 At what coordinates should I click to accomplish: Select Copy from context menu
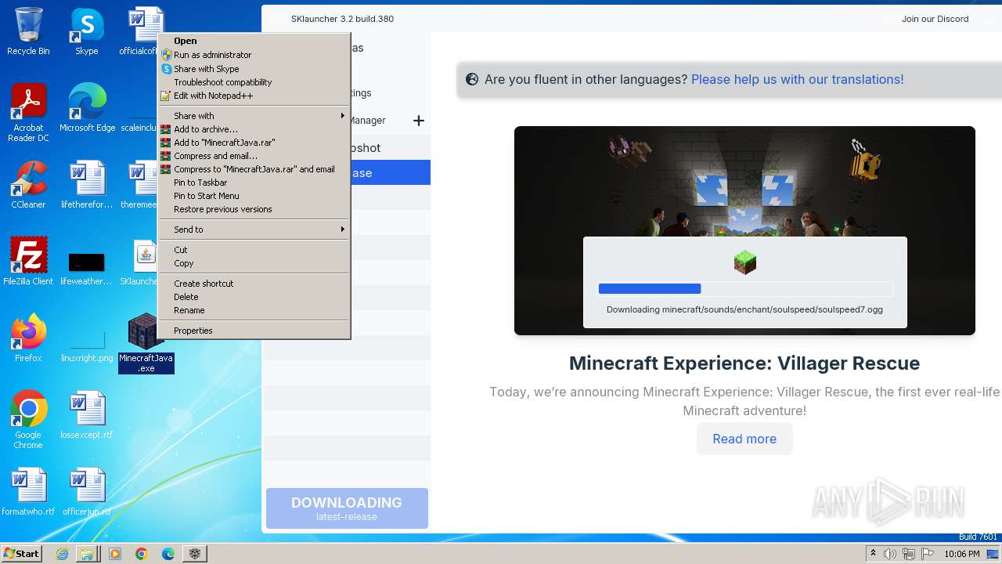click(254, 263)
